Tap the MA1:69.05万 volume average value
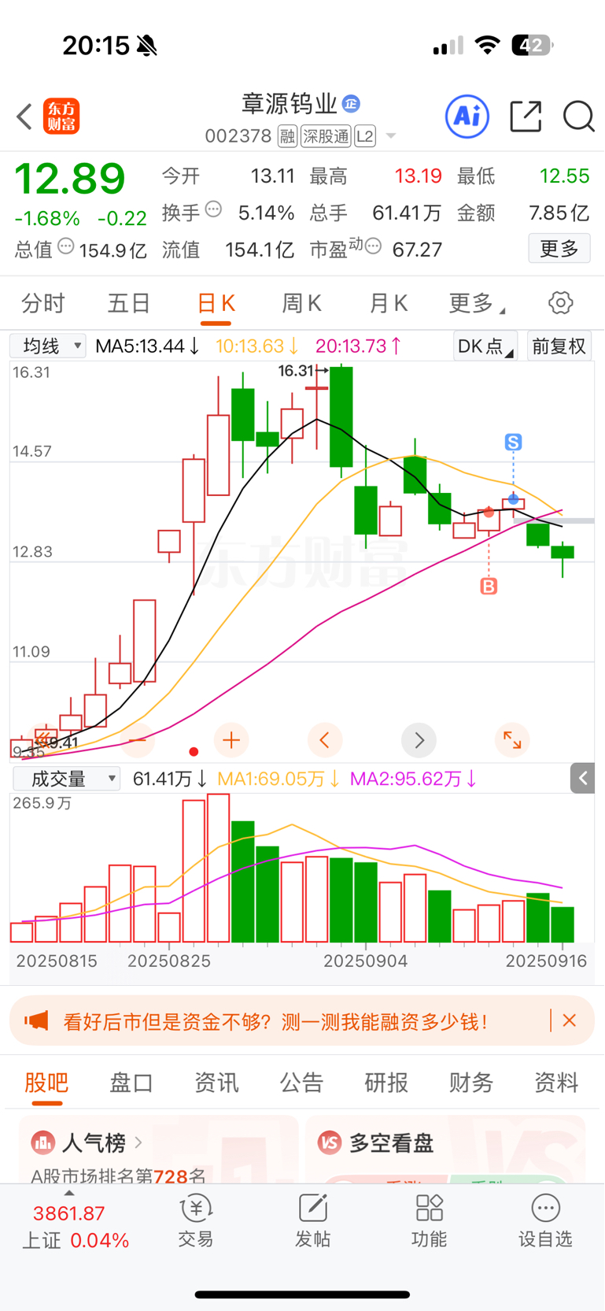Image resolution: width=605 pixels, height=1311 pixels. pos(279,779)
